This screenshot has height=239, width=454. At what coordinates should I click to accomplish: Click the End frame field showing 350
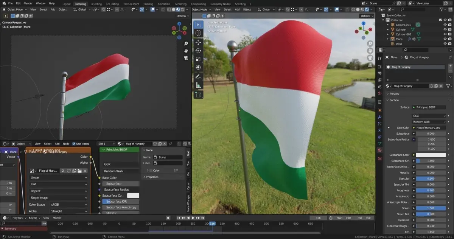363,218
